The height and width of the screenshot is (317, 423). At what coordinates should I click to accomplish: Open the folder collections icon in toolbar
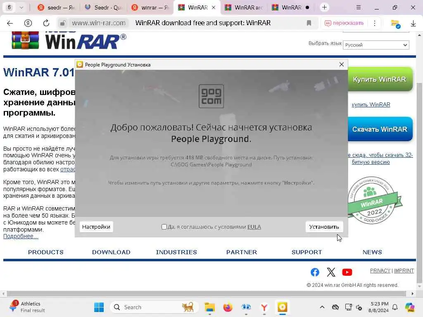395,24
